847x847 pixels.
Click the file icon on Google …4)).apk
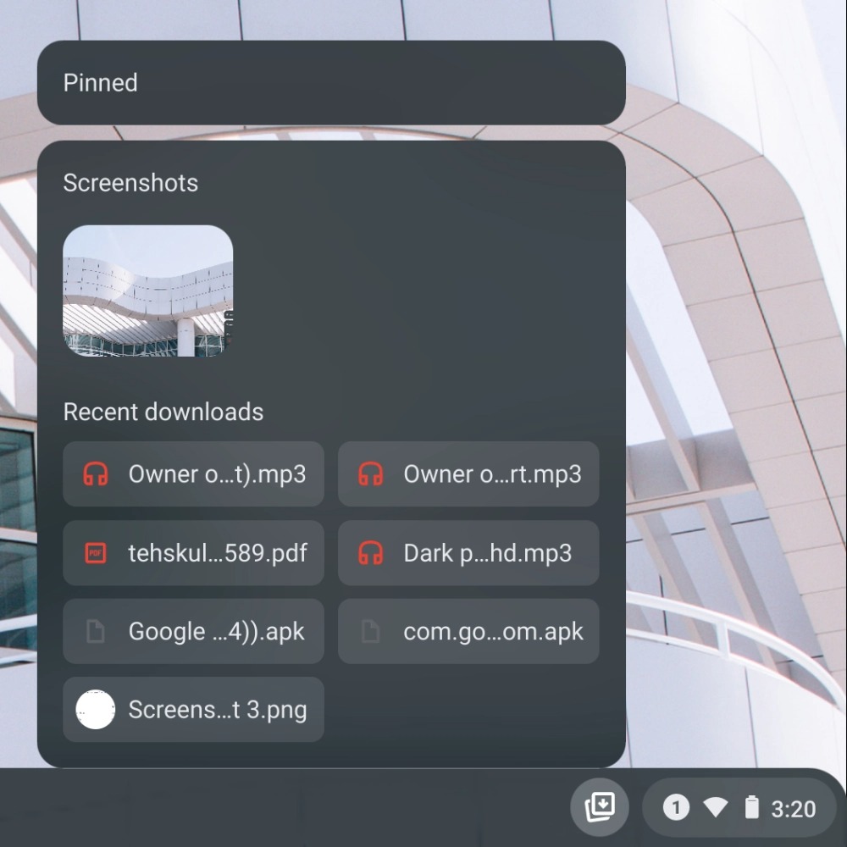click(x=96, y=631)
